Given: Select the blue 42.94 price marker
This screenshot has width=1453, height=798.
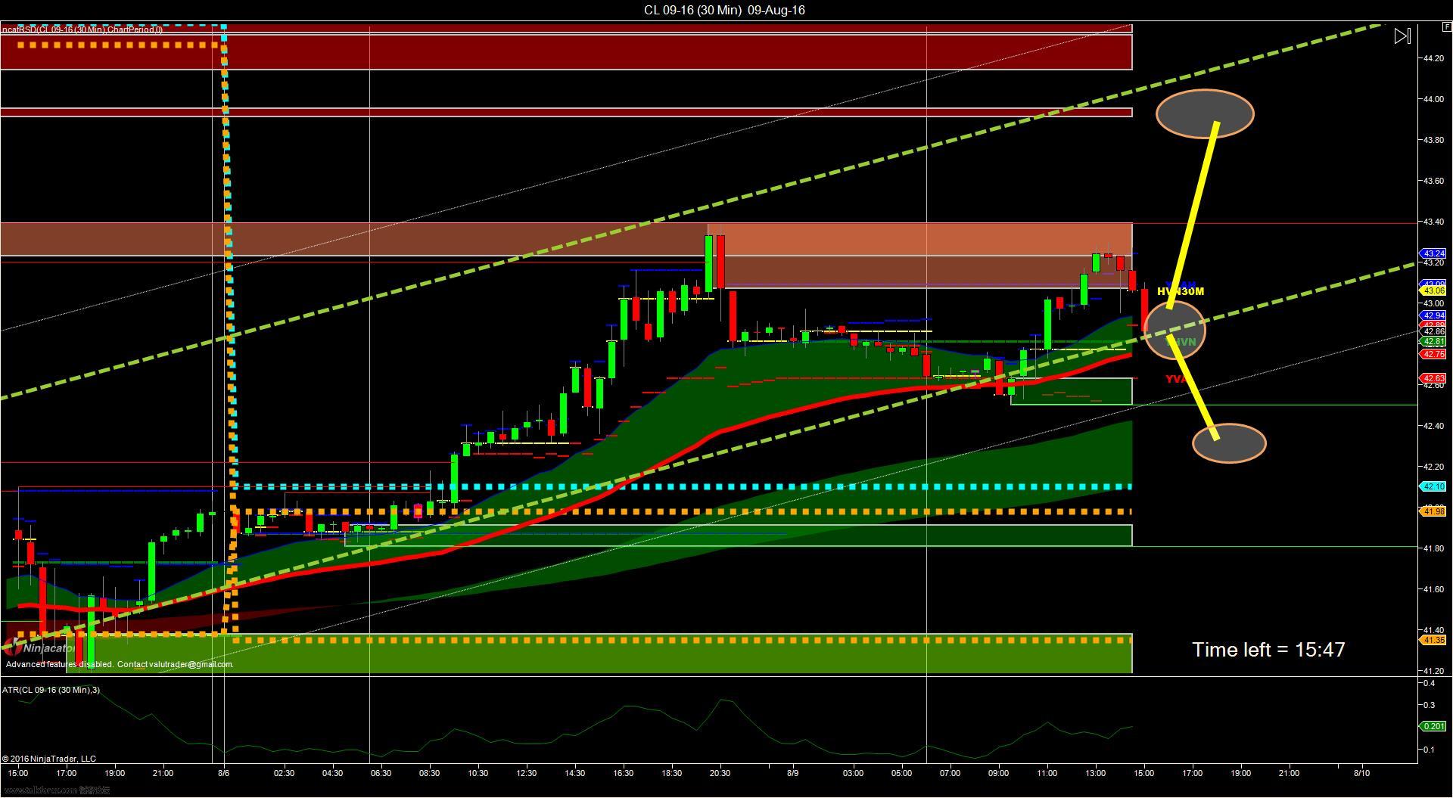Looking at the screenshot, I should tap(1434, 315).
